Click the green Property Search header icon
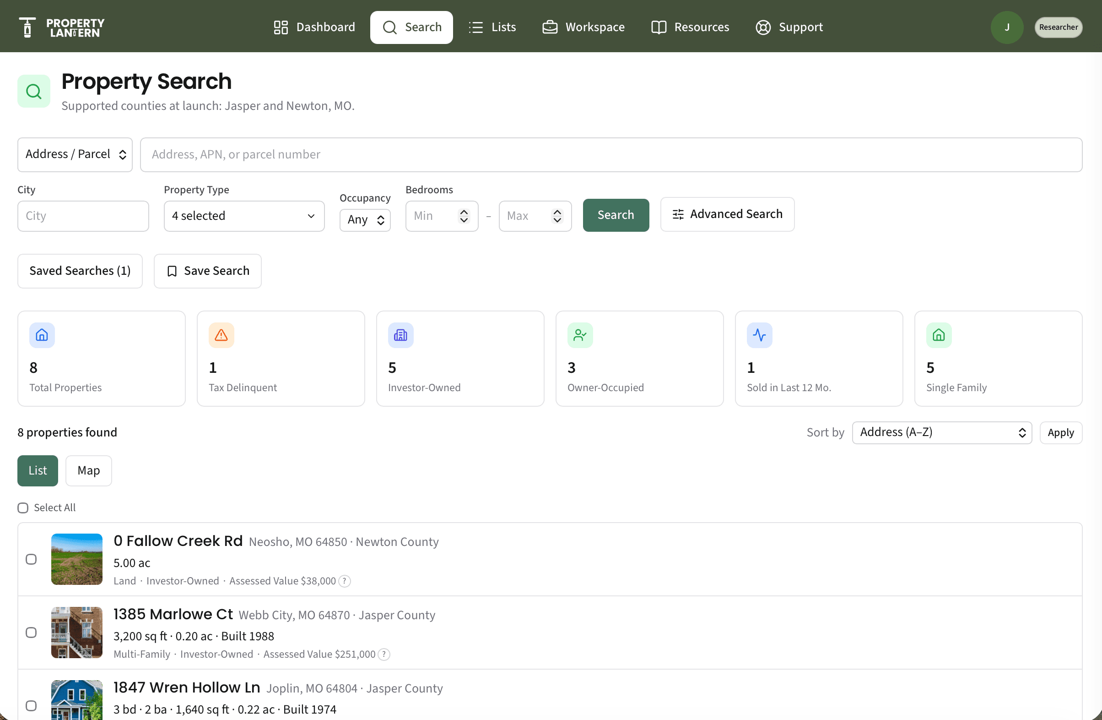Screen dimensions: 1102x720 (34, 91)
